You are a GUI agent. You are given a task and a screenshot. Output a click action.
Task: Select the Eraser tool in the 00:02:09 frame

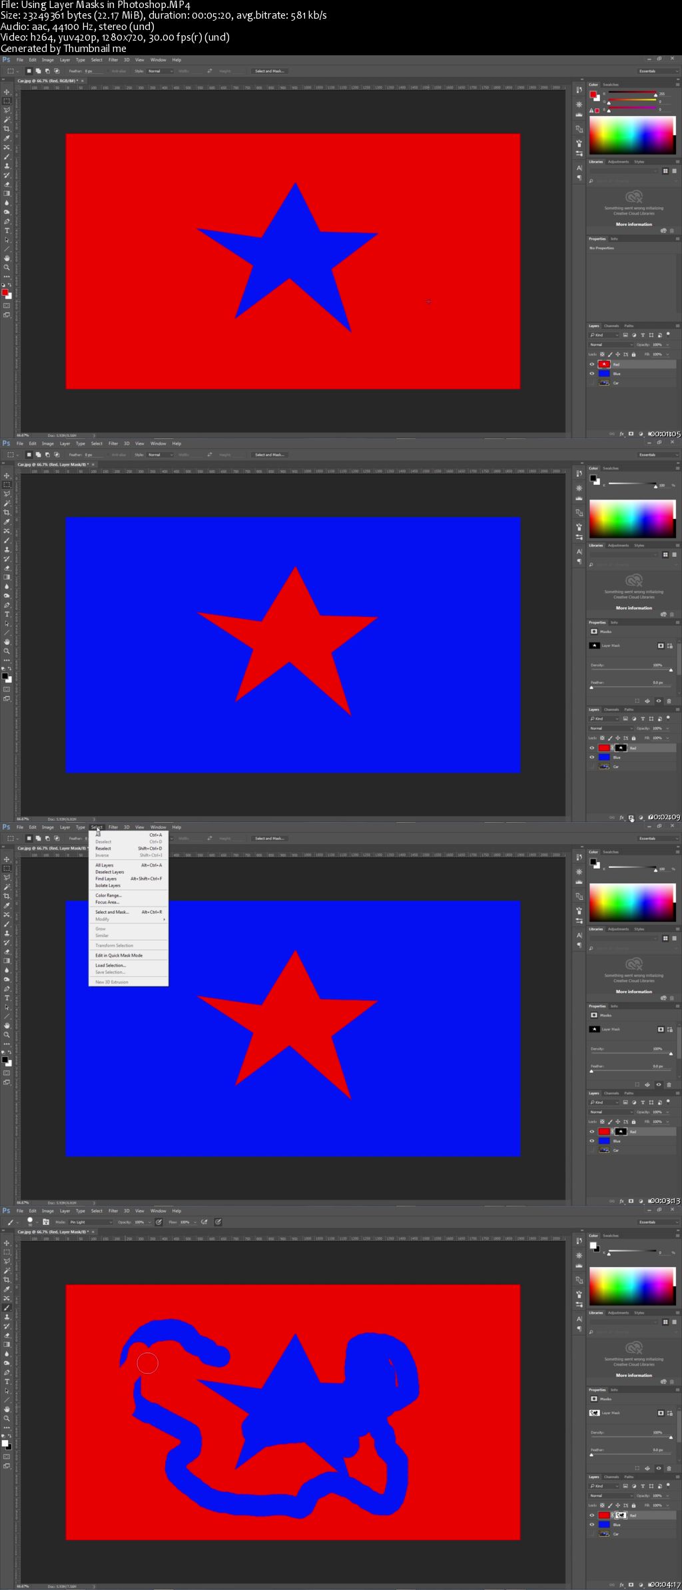tap(7, 568)
